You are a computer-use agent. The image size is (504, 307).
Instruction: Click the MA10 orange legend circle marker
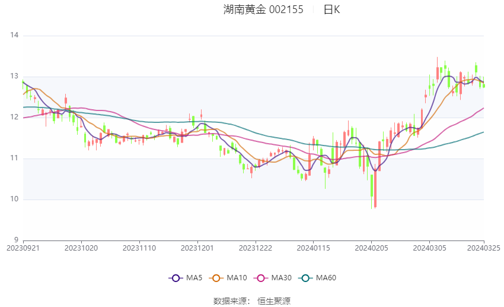pyautogui.click(x=216, y=278)
